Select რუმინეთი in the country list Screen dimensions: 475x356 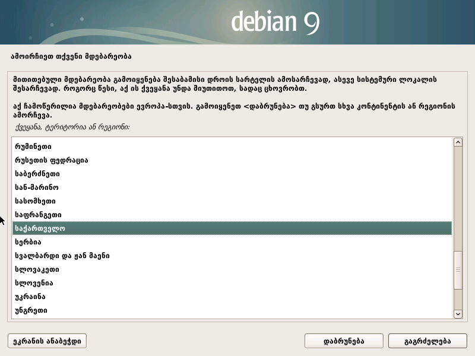(232, 147)
